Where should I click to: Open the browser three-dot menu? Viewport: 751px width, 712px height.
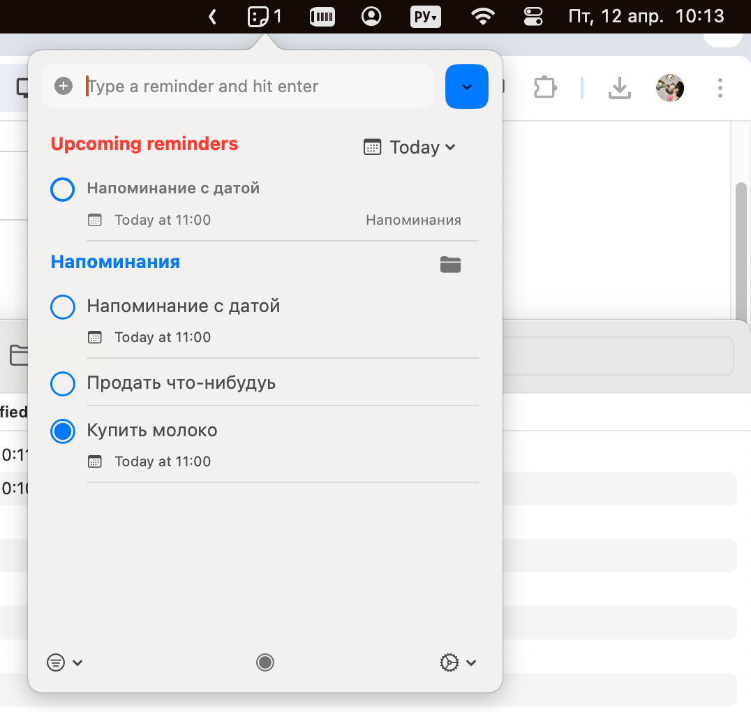(x=720, y=88)
